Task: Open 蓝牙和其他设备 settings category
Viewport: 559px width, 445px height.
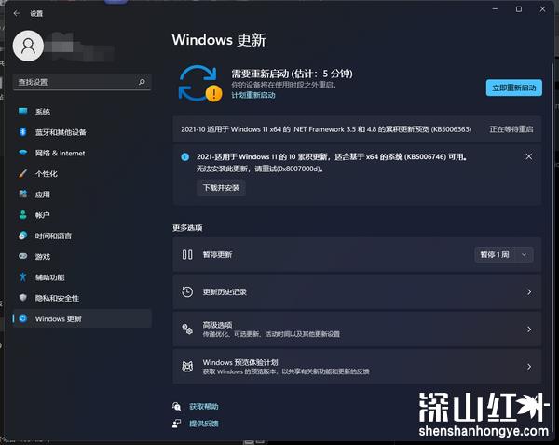Action: coord(82,132)
